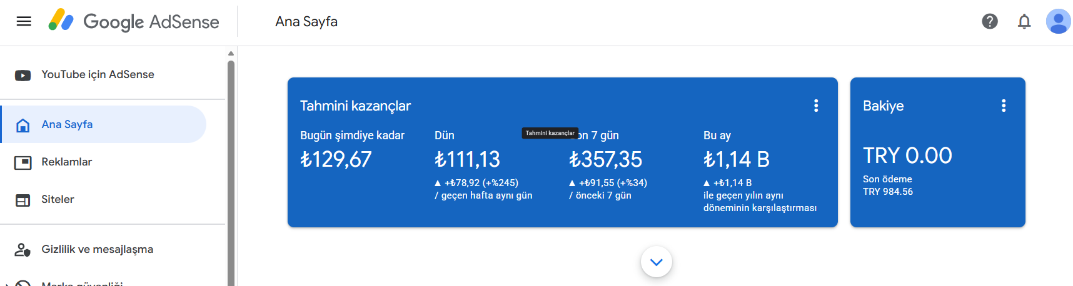Click the Ana Sayfa home icon
This screenshot has width=1073, height=286.
click(x=23, y=125)
